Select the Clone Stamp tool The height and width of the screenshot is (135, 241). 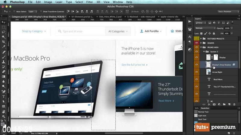pyautogui.click(x=4, y=62)
